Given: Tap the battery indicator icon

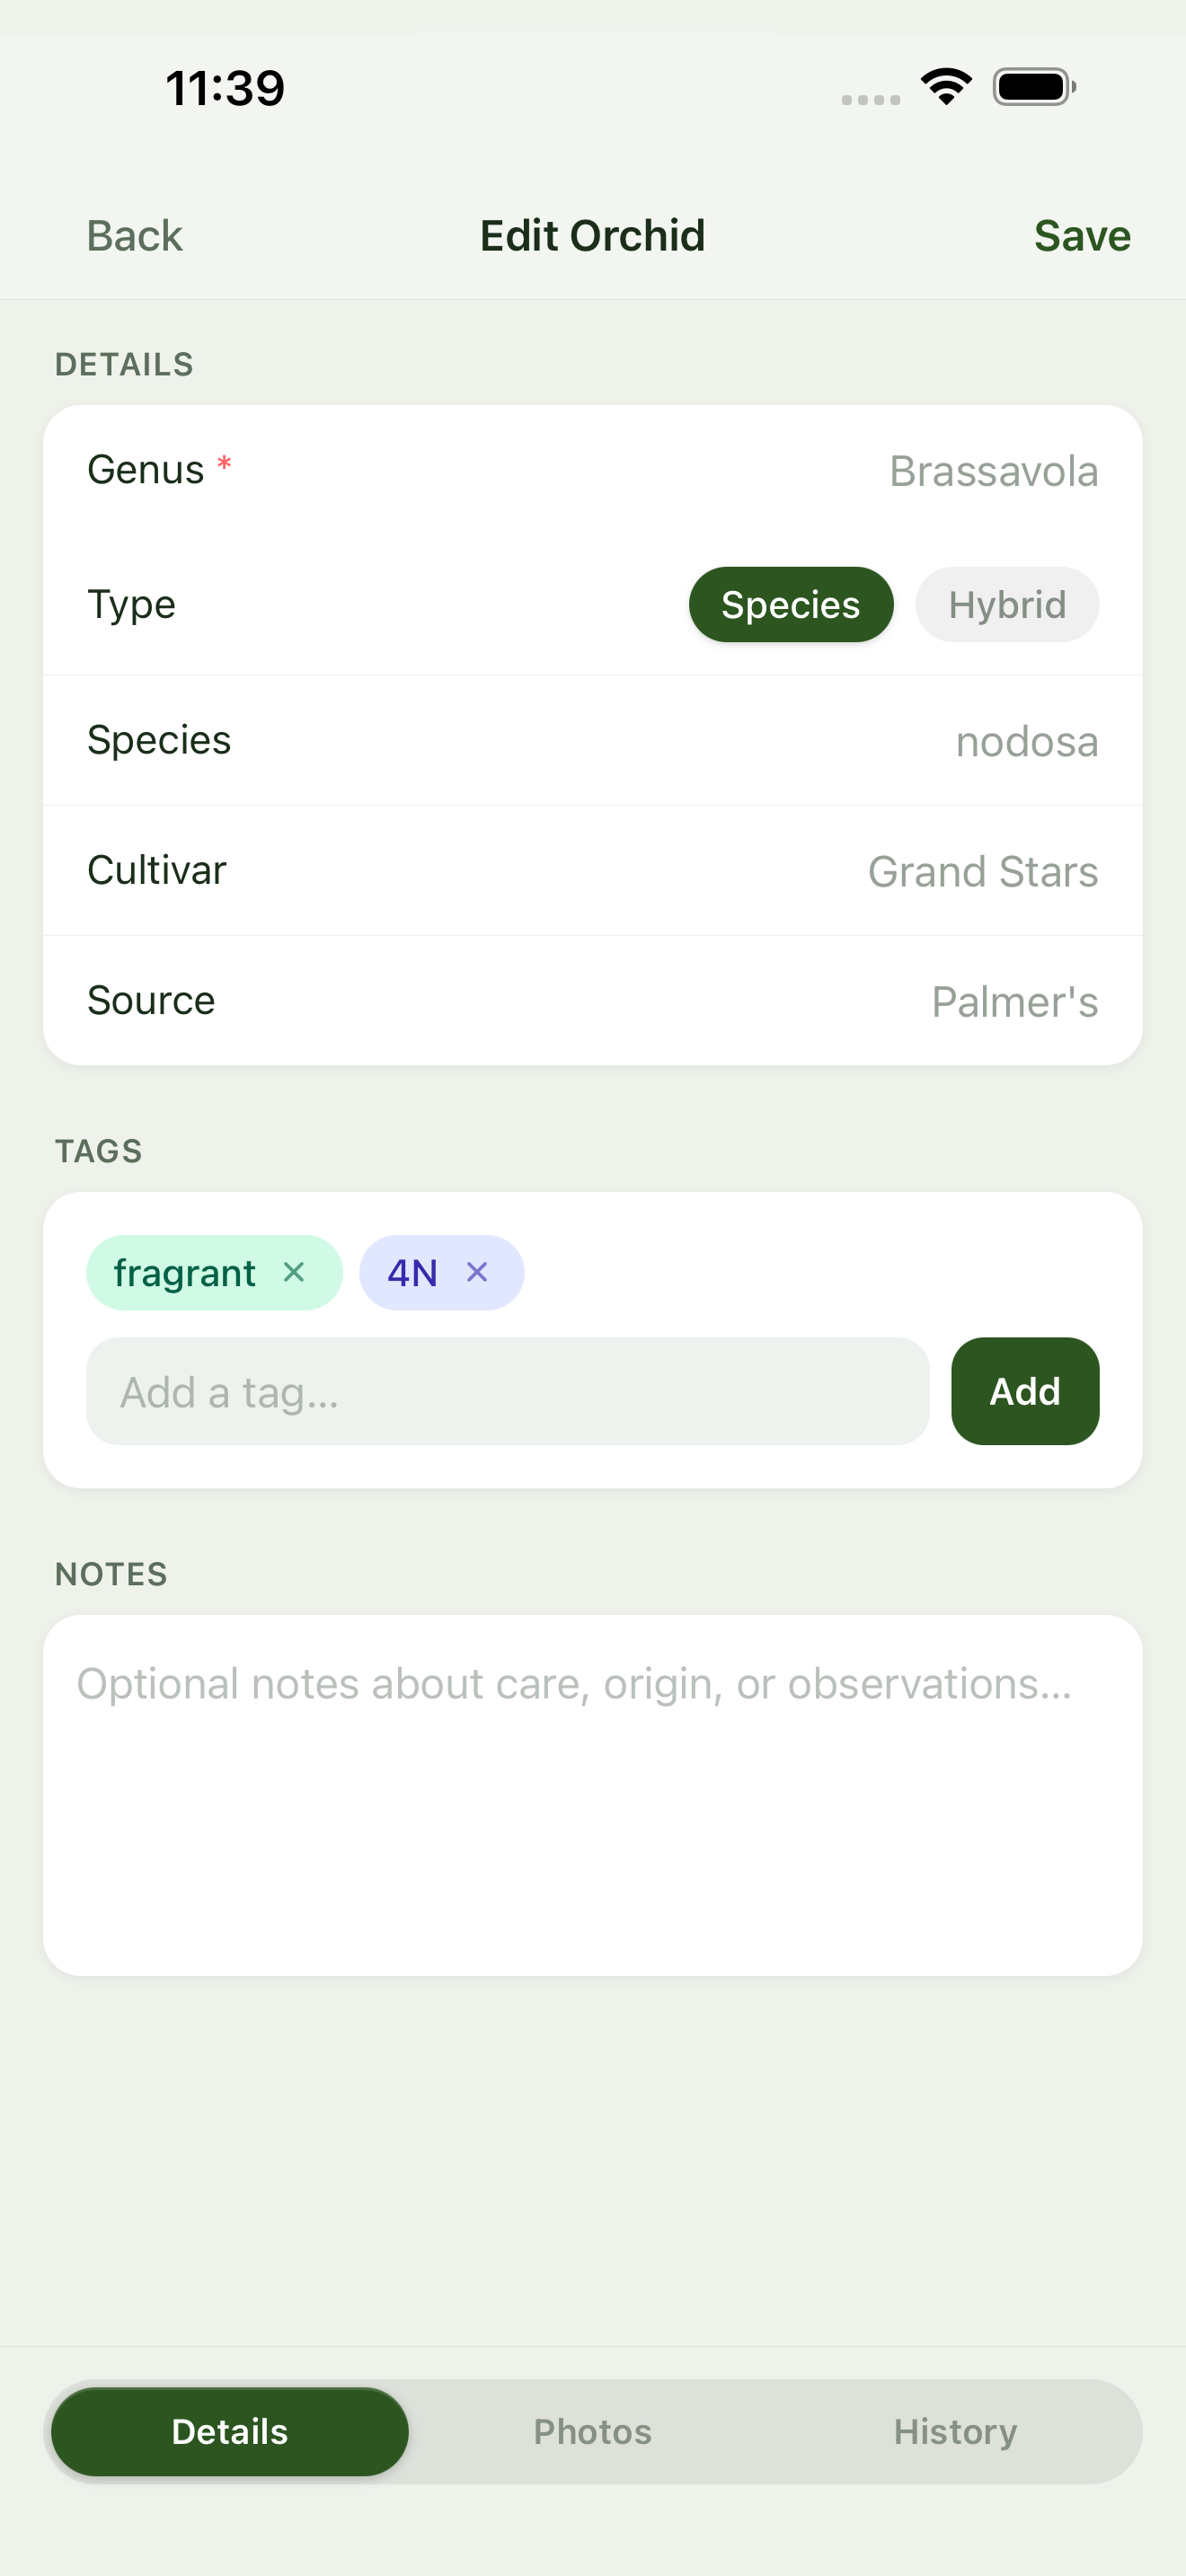Looking at the screenshot, I should pyautogui.click(x=1034, y=87).
